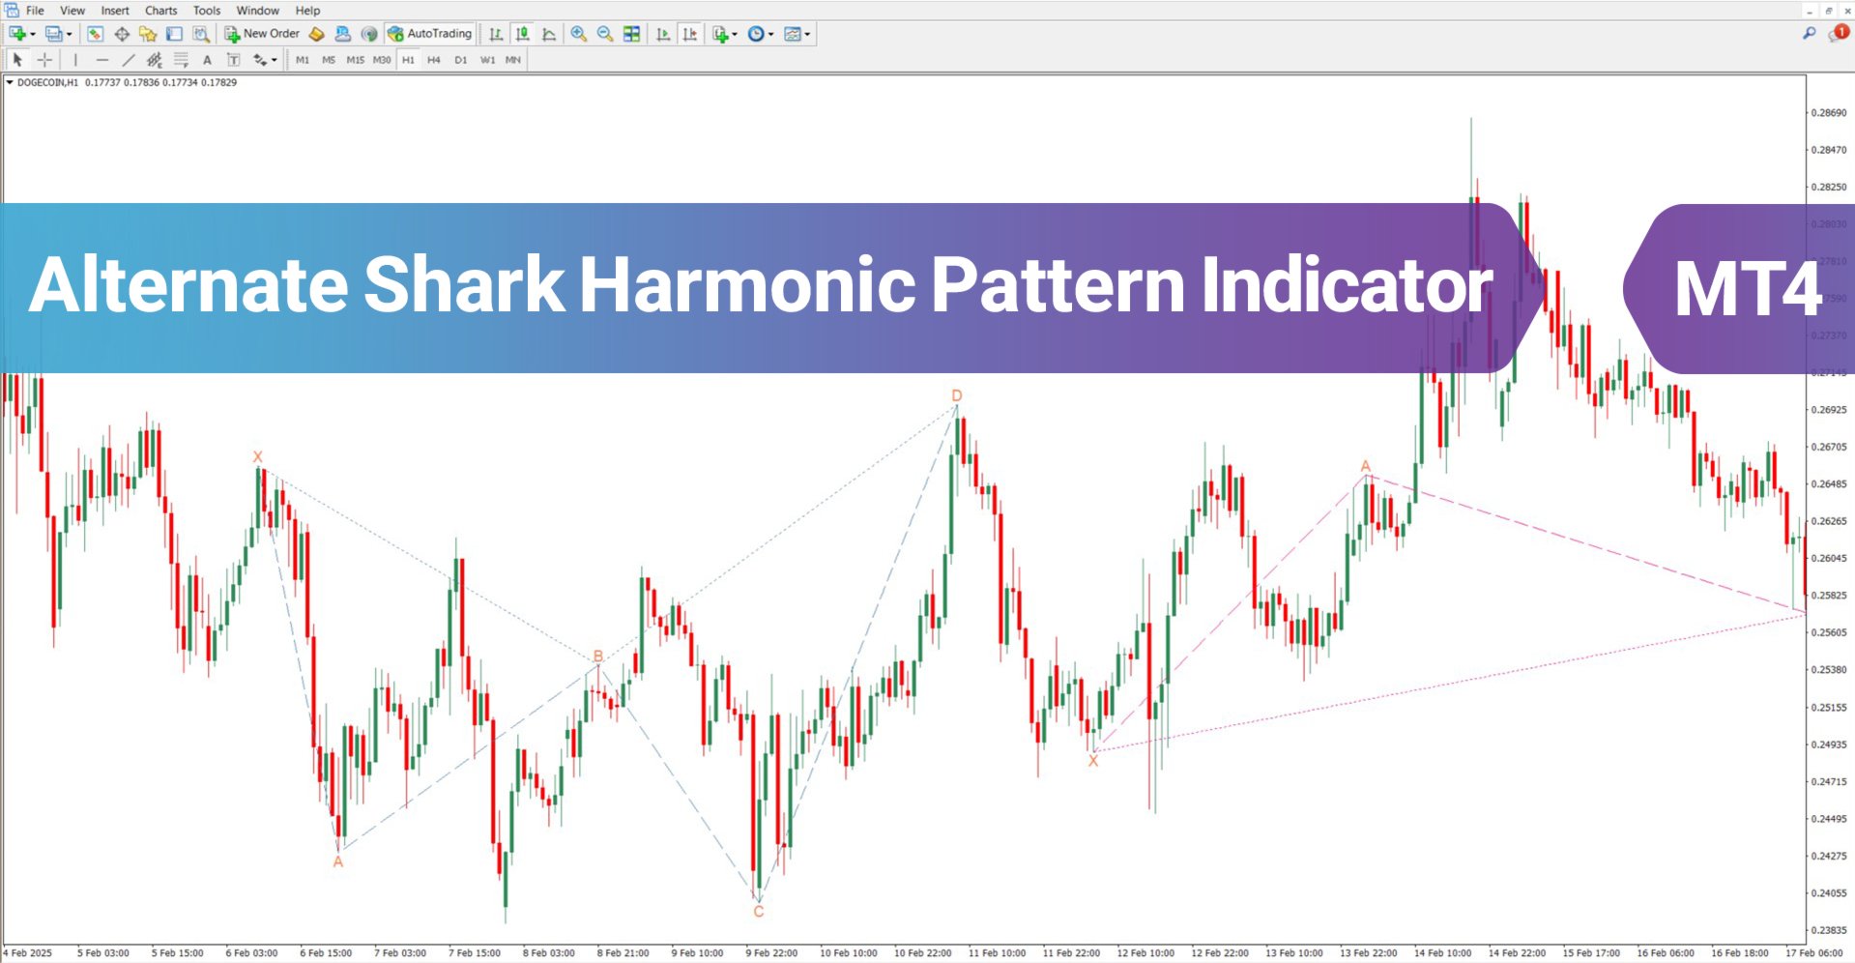Open the Data Window crosshair icon
This screenshot has height=963, width=1855.
click(122, 34)
